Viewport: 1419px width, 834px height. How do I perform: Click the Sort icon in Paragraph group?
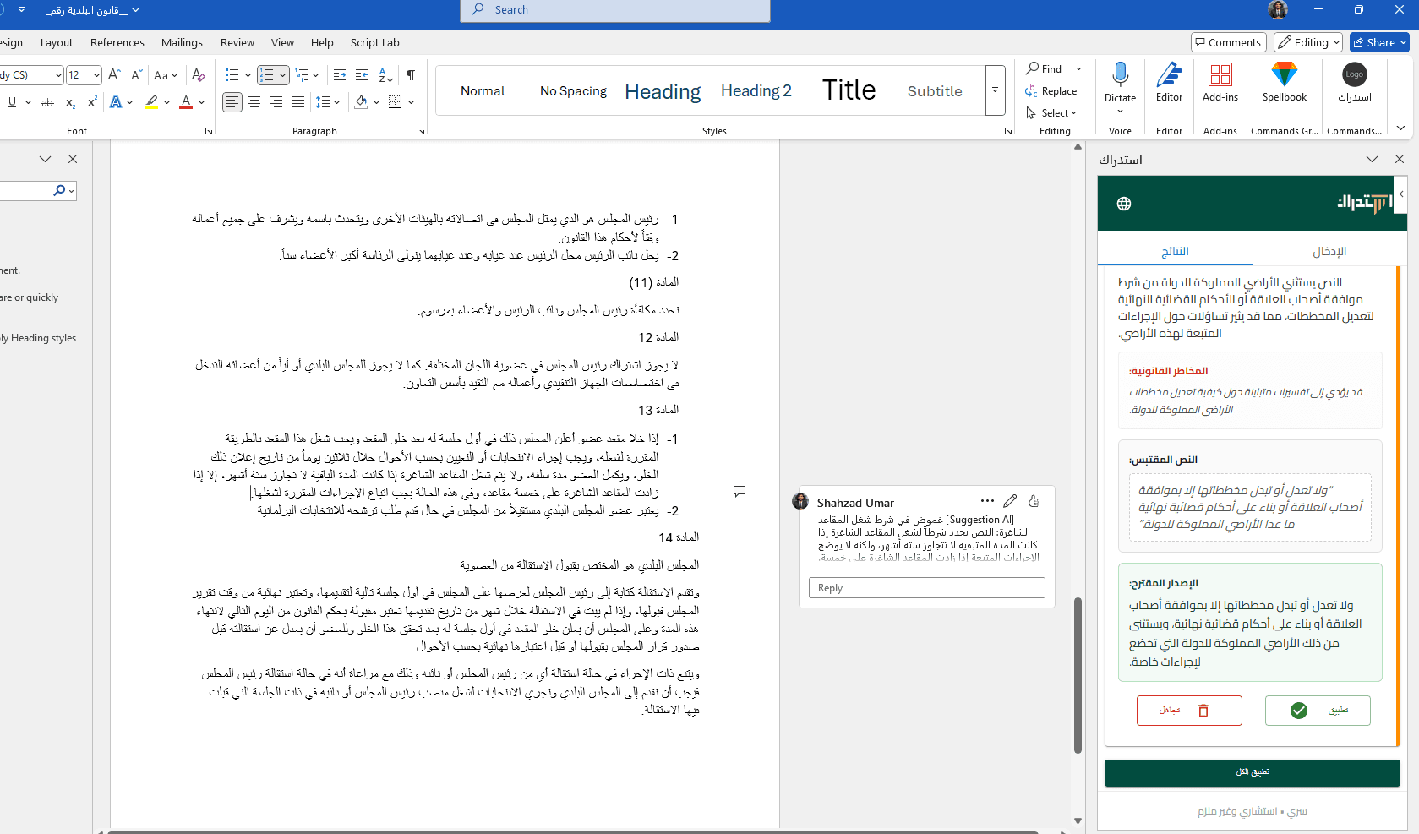386,75
